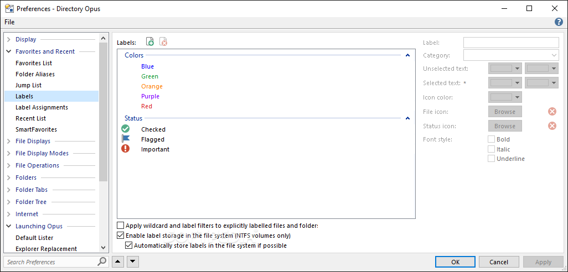Click Browse for File icon
The image size is (568, 272).
pyautogui.click(x=505, y=112)
